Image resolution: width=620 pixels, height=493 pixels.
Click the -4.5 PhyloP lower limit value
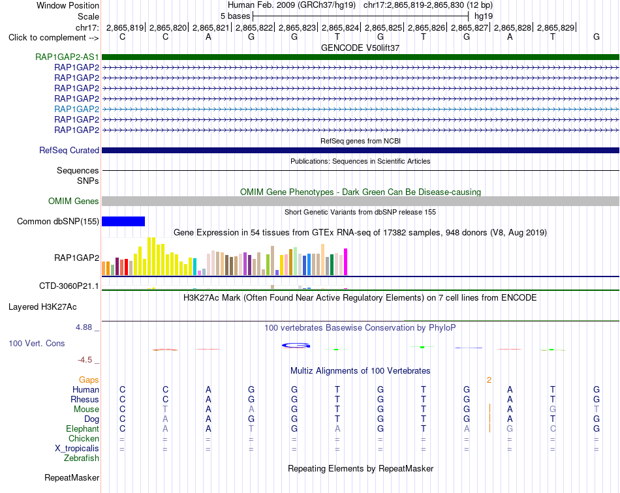coord(85,360)
